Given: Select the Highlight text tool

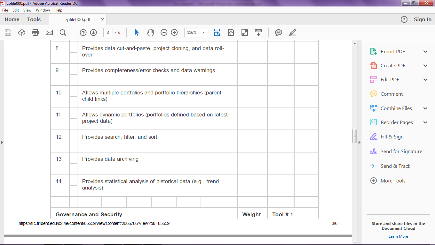Looking at the screenshot, I should tap(292, 32).
